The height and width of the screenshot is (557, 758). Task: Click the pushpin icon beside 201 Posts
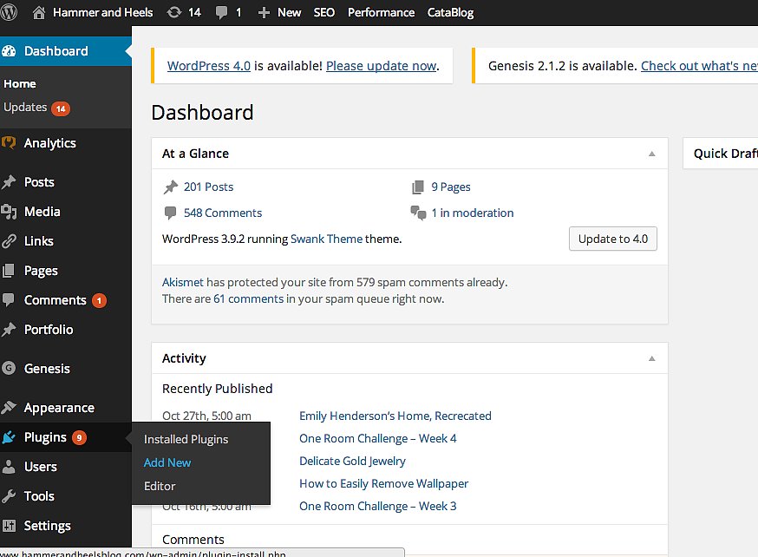[x=170, y=187]
